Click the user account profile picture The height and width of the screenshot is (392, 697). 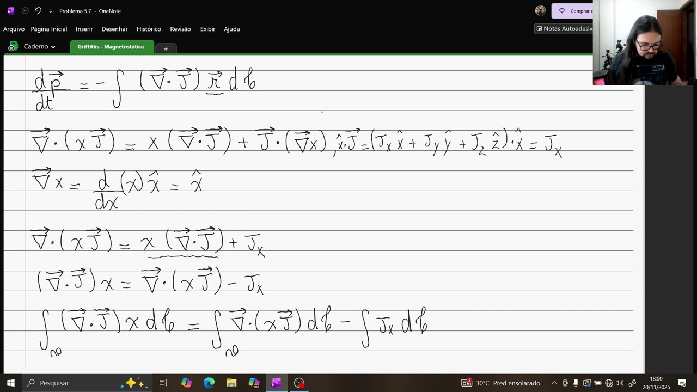[x=540, y=11]
